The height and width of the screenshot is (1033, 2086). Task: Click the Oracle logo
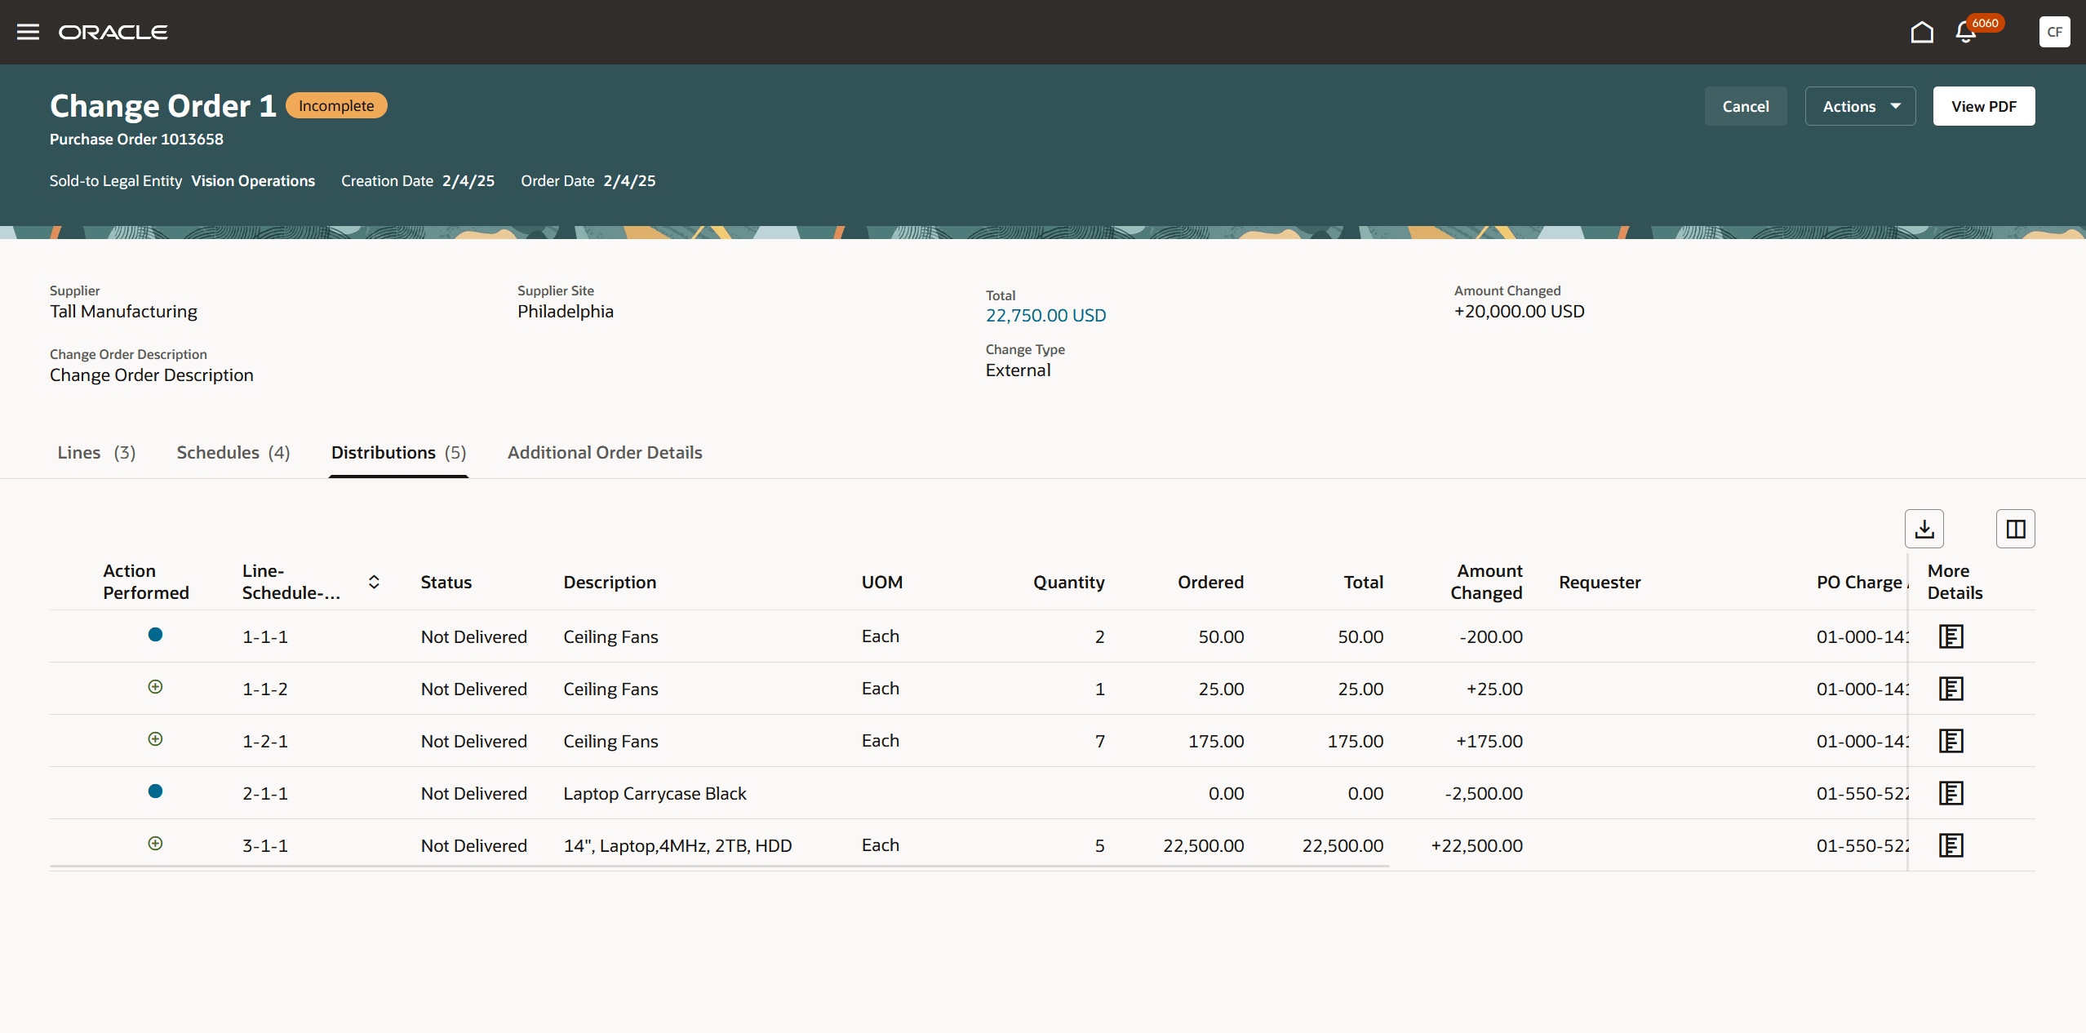113,32
